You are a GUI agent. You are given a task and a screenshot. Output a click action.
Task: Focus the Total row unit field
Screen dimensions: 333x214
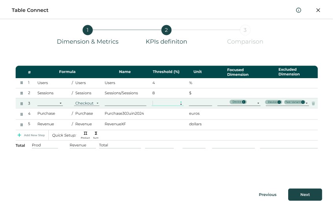pyautogui.click(x=194, y=145)
